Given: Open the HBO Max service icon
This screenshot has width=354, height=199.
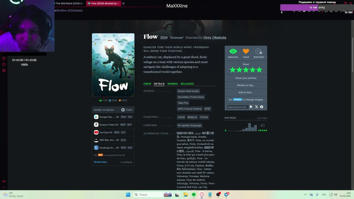Looking at the screenshot, I should coord(96,140).
